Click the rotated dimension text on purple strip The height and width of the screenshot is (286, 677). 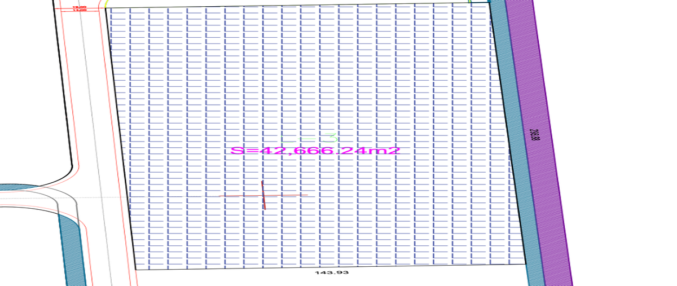tap(535, 136)
